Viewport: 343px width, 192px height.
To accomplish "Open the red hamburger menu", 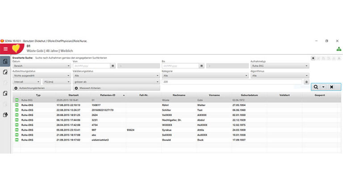I will (5, 49).
